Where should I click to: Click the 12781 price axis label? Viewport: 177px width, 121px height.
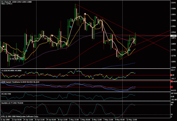pyautogui.click(x=173, y=50)
